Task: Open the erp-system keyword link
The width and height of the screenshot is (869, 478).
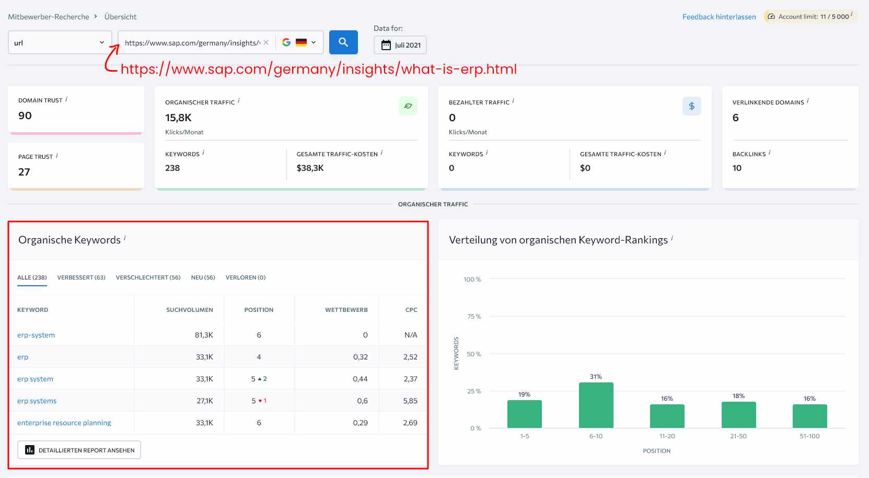Action: [36, 335]
